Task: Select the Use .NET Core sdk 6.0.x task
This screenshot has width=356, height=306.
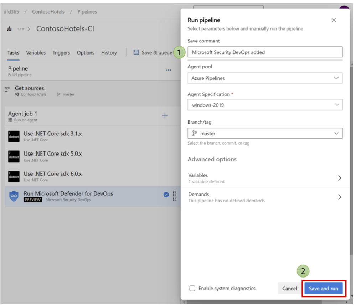Action: [x=93, y=177]
